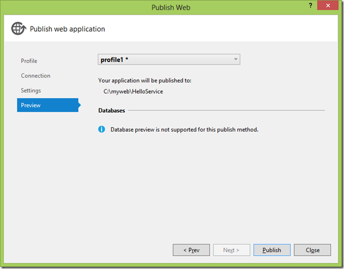Click the 'Your application will be published to' label

pos(145,80)
